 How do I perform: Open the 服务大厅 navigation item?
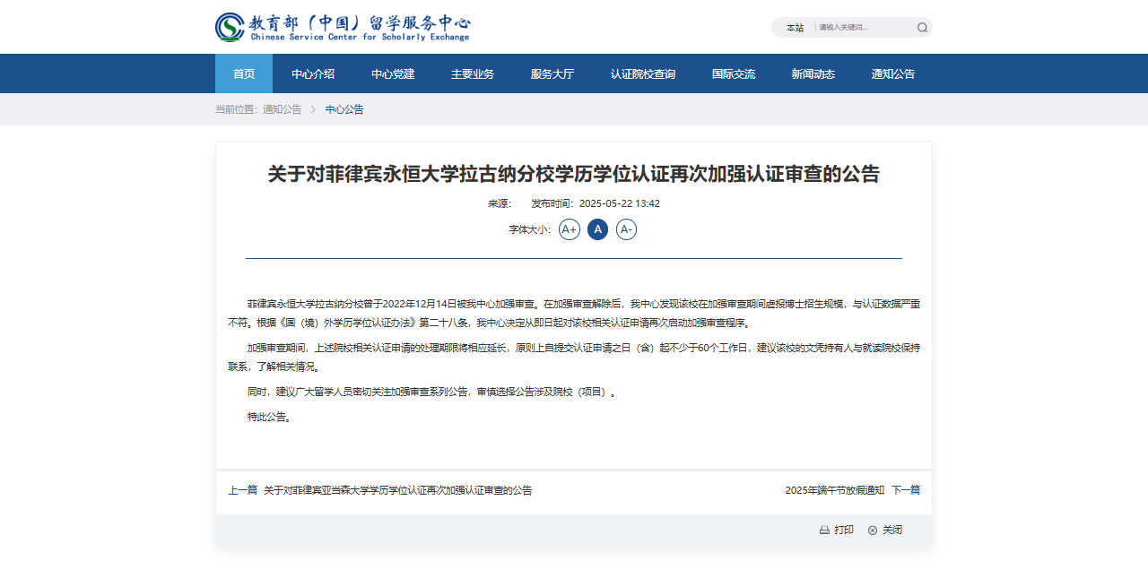point(552,73)
